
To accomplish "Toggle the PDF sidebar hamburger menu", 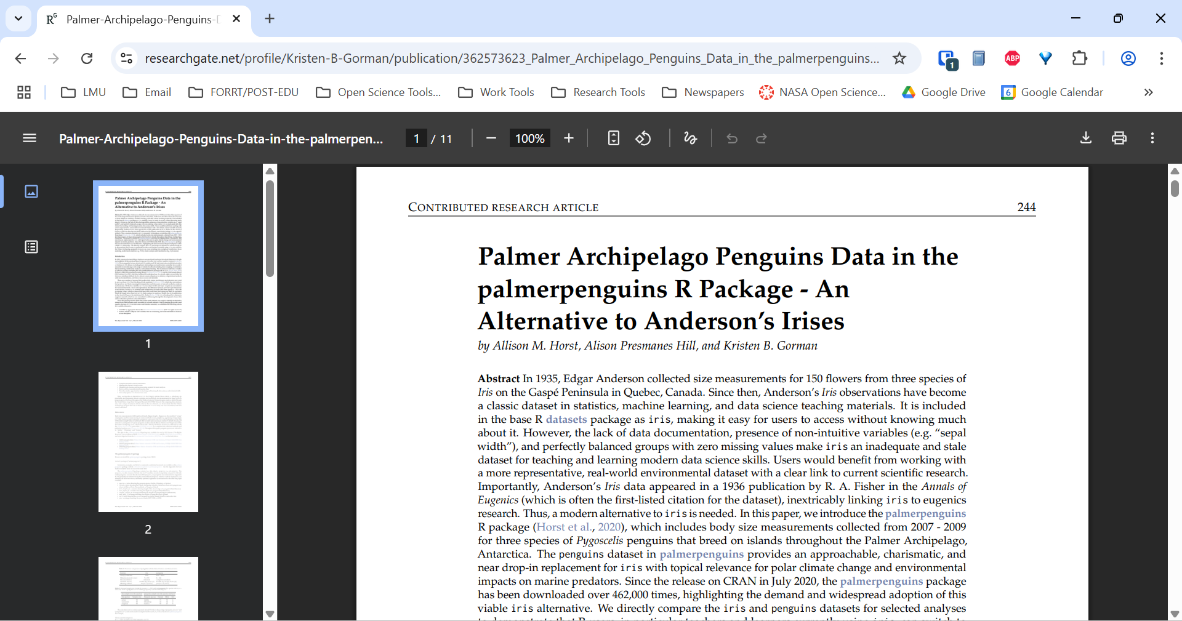I will coord(30,138).
